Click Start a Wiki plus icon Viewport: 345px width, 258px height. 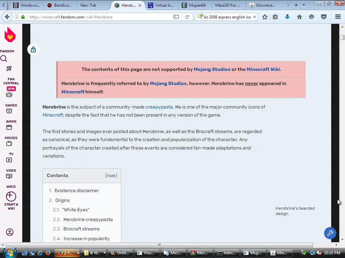(x=11, y=197)
